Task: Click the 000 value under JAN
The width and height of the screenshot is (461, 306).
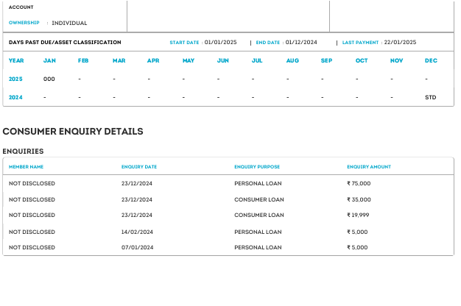Action: point(49,78)
